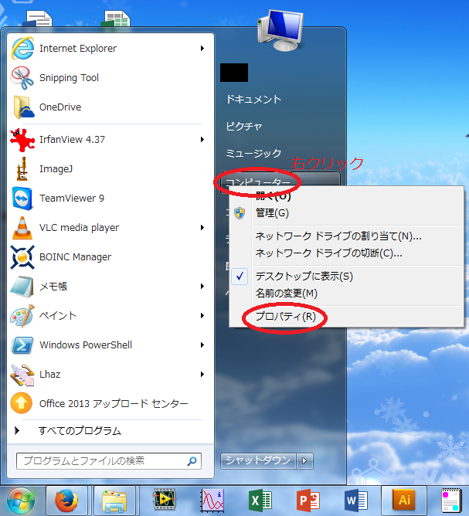This screenshot has width=469, height=516.
Task: Open the spreadsheet desktop icon behind the Start menu
Action: [x=116, y=19]
